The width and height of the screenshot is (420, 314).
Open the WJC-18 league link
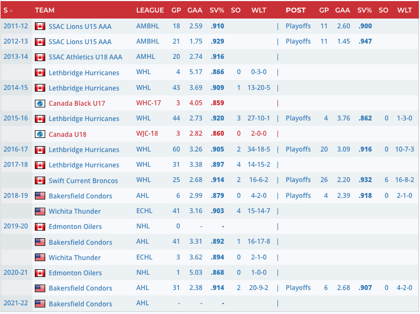click(x=148, y=134)
